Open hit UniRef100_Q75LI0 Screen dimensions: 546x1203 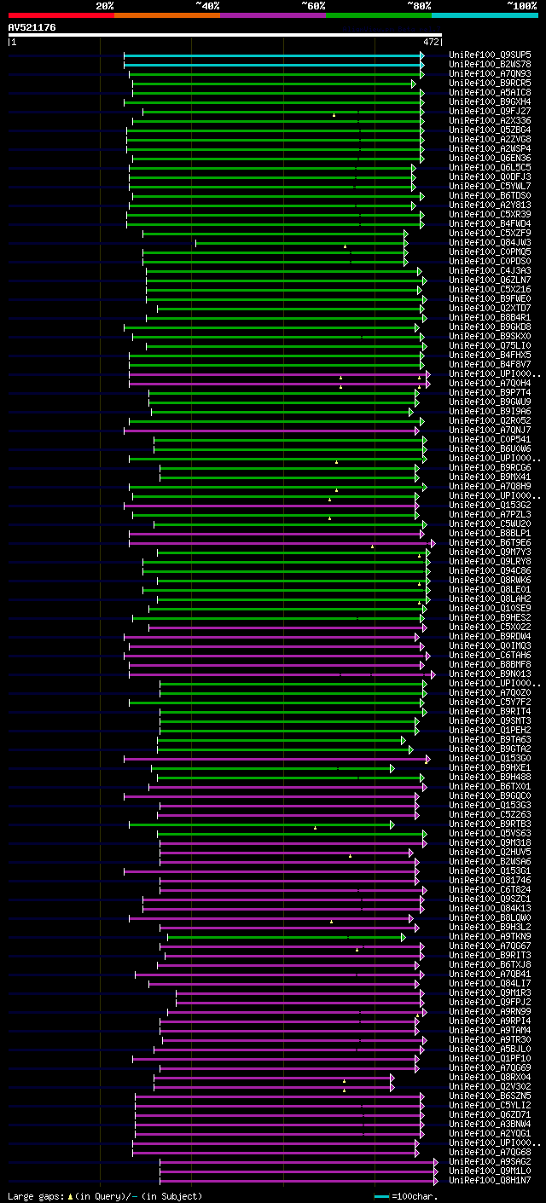pos(490,346)
